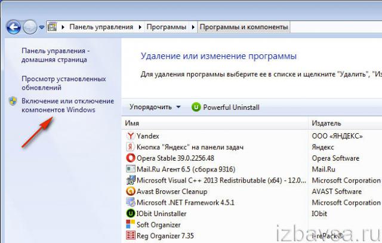Expand the arrow after Программы breadcrumb

(x=193, y=27)
